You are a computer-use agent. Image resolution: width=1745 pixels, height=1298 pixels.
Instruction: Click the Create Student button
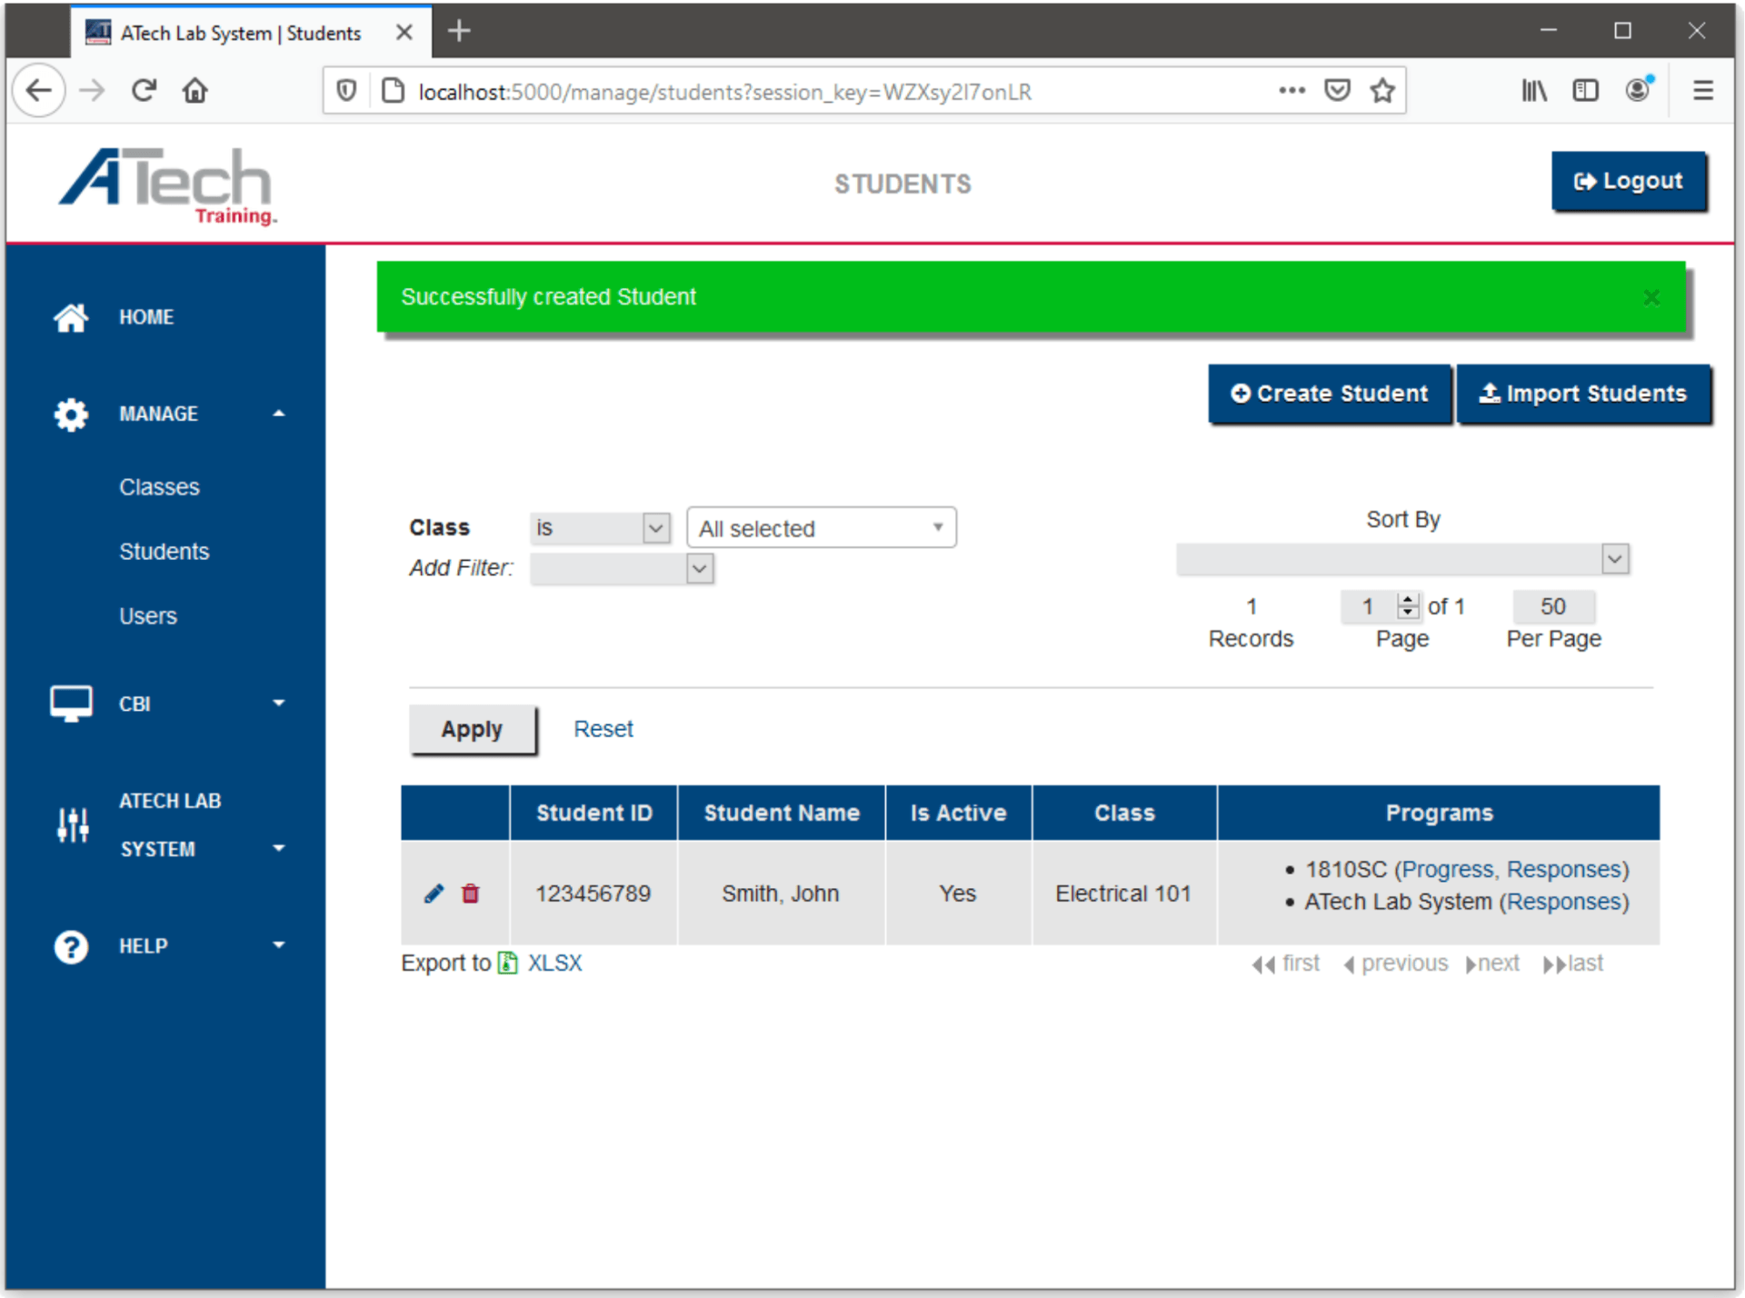click(x=1329, y=394)
